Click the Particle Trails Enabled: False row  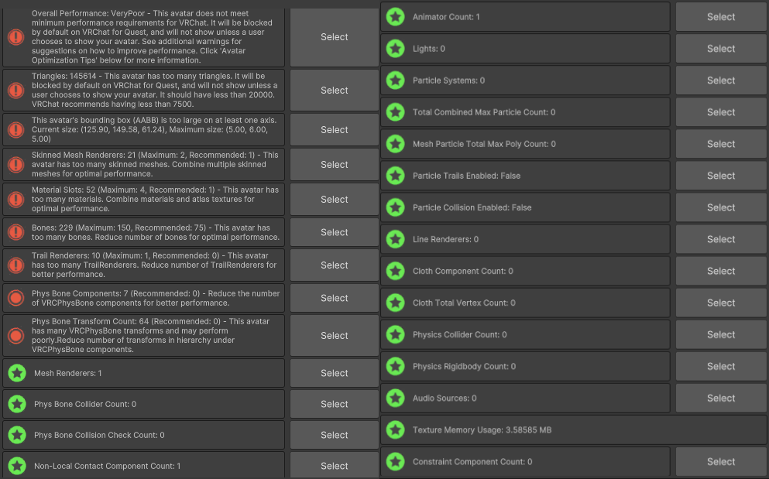pos(527,176)
